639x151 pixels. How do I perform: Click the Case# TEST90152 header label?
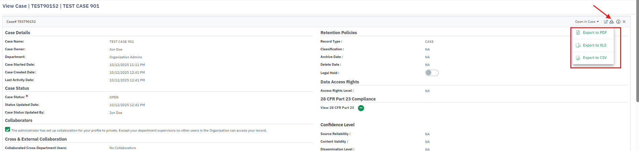pos(21,22)
